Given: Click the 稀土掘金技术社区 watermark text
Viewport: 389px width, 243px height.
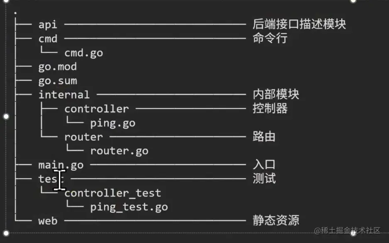Looking at the screenshot, I should click(x=350, y=231).
